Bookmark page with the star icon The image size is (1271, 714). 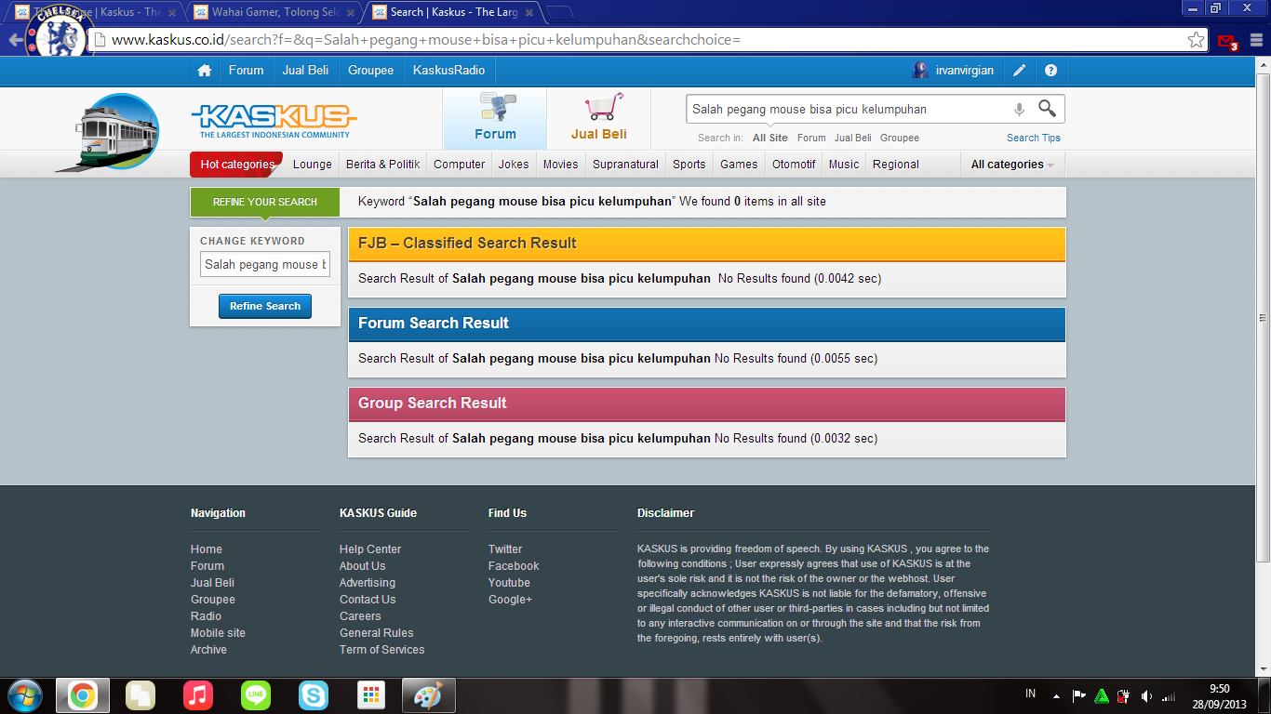coord(1196,40)
